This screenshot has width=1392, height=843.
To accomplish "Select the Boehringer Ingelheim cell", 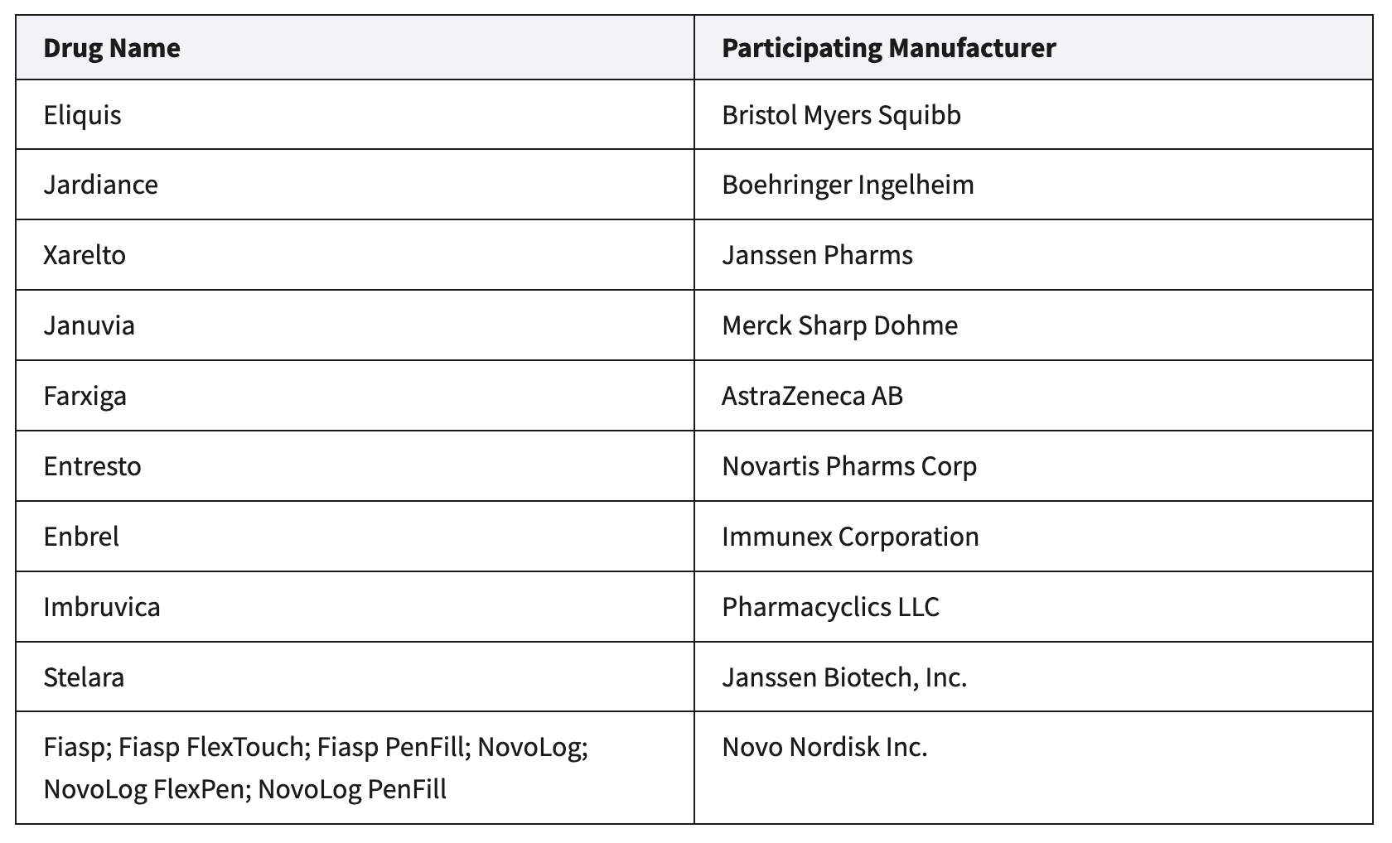I will click(848, 185).
